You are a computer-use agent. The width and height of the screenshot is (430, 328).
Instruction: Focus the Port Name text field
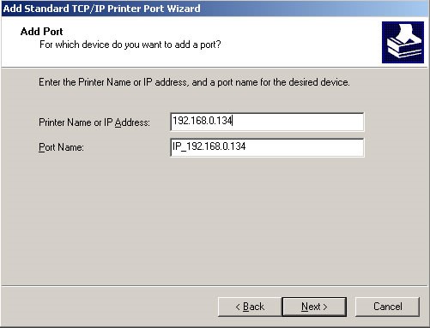click(x=267, y=147)
